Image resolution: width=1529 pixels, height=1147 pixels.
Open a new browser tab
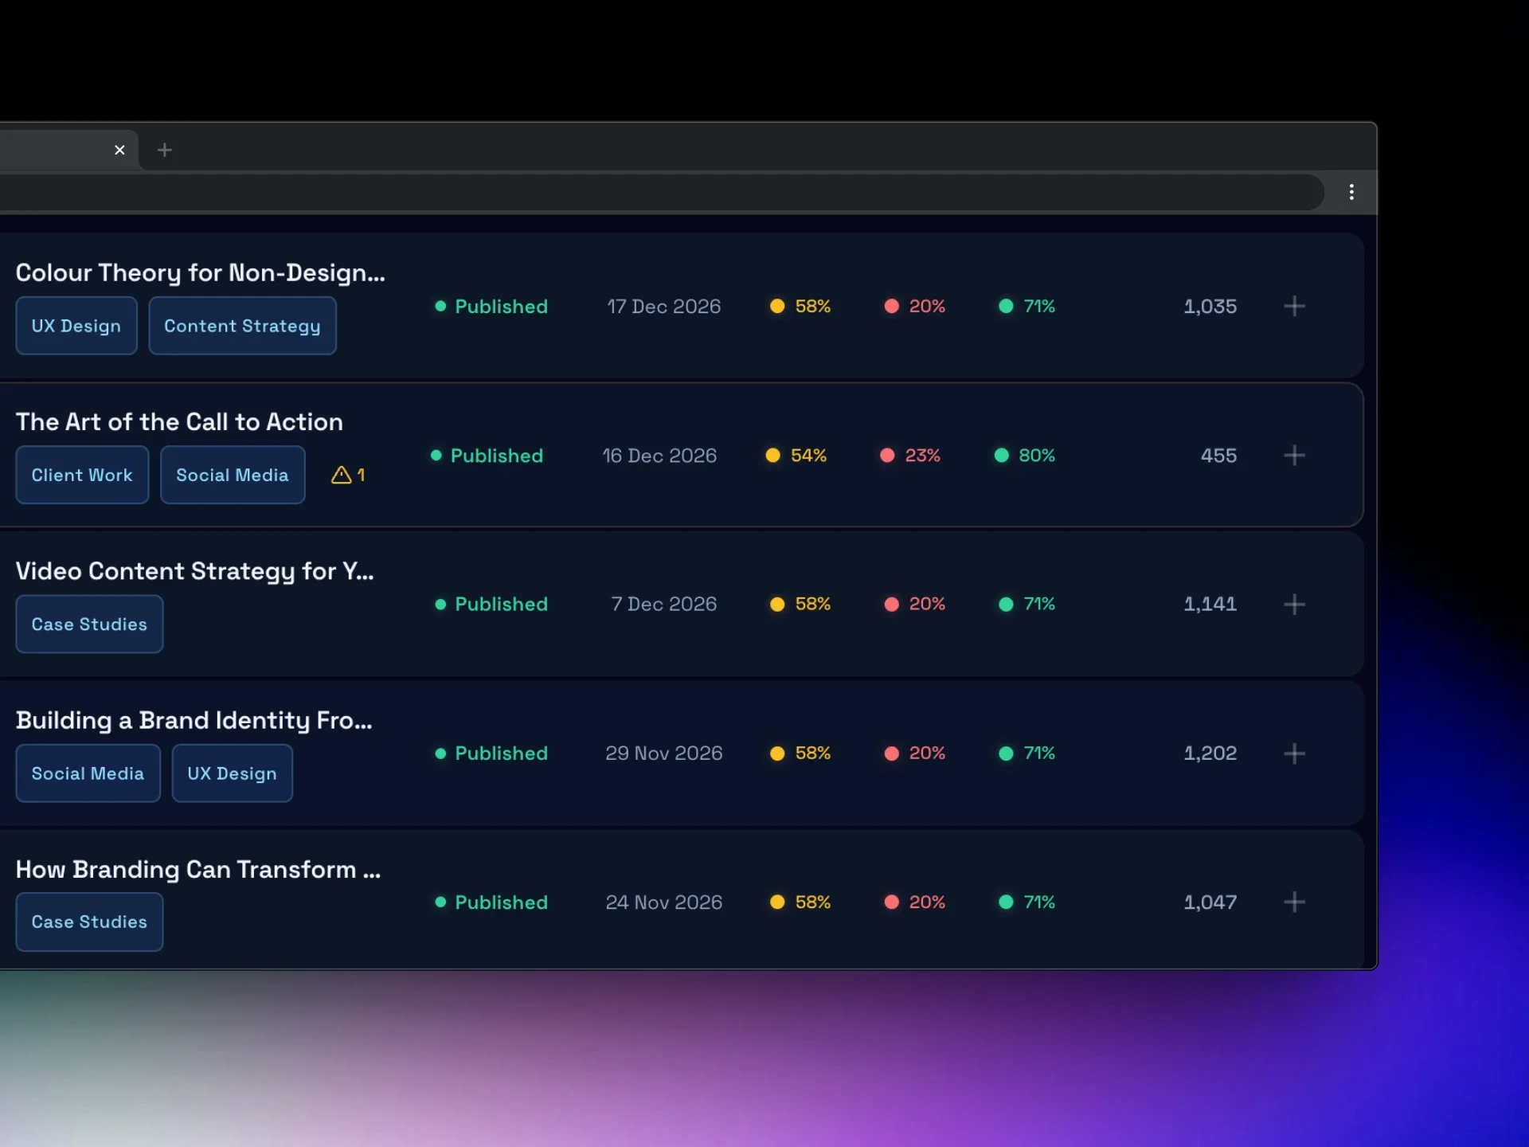point(165,150)
